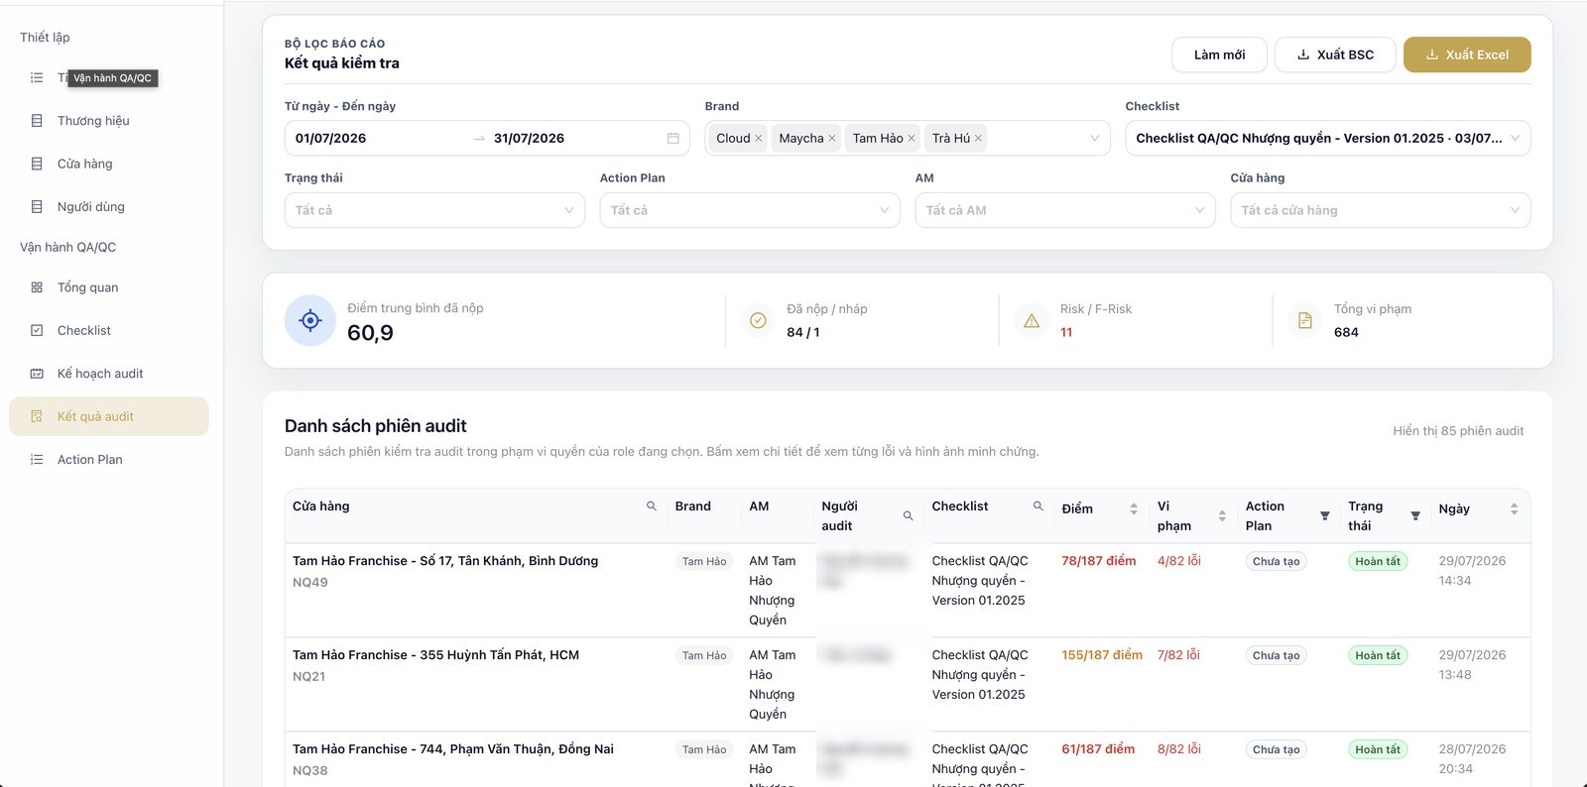Click the Tam Hào brand tag in the NQ38 row

704,750
